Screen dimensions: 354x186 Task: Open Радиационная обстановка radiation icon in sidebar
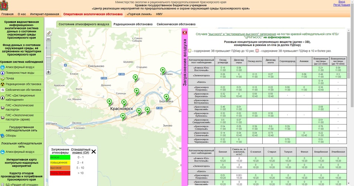click(x=3, y=84)
